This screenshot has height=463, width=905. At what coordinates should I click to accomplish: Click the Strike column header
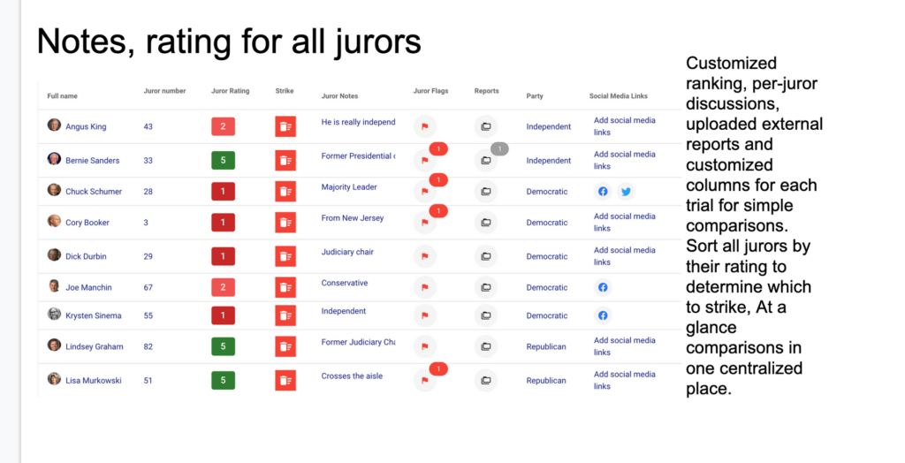pos(285,91)
